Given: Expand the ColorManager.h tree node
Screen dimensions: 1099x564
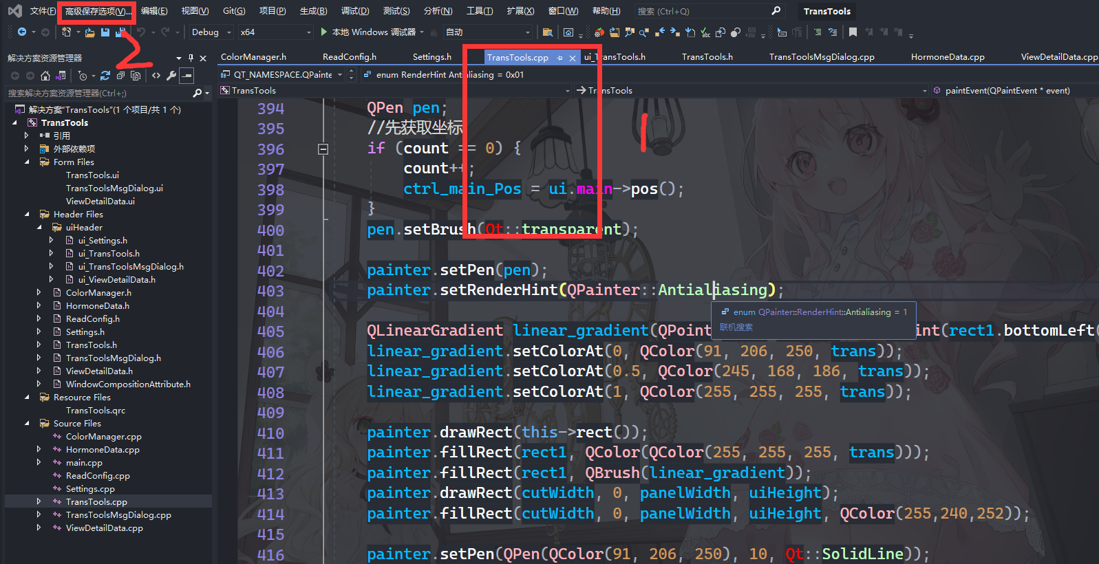Looking at the screenshot, I should click(39, 292).
